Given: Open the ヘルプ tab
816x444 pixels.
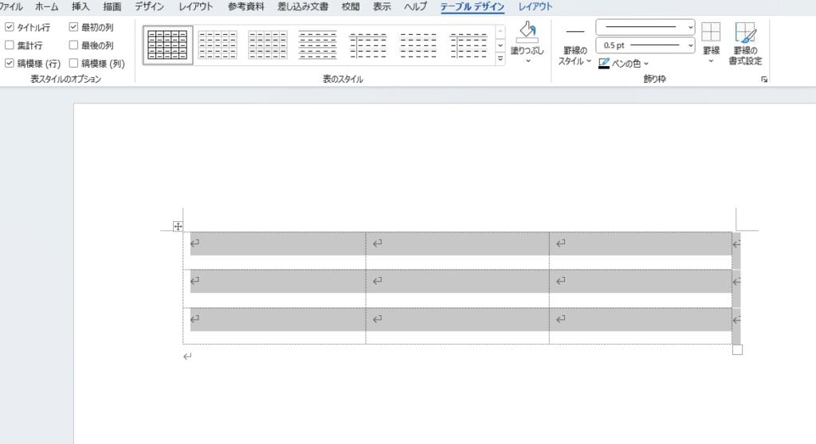Looking at the screenshot, I should 415,6.
